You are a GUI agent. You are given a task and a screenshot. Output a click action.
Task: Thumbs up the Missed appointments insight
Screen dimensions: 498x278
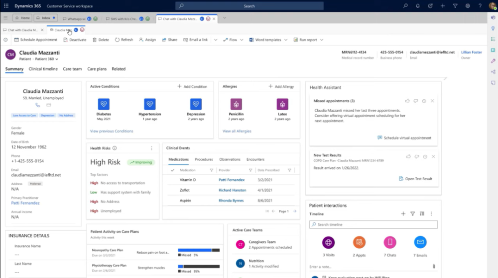pyautogui.click(x=407, y=101)
